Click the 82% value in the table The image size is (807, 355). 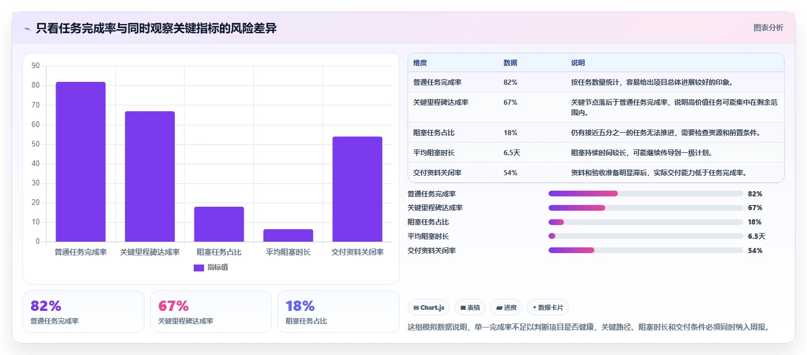(511, 82)
